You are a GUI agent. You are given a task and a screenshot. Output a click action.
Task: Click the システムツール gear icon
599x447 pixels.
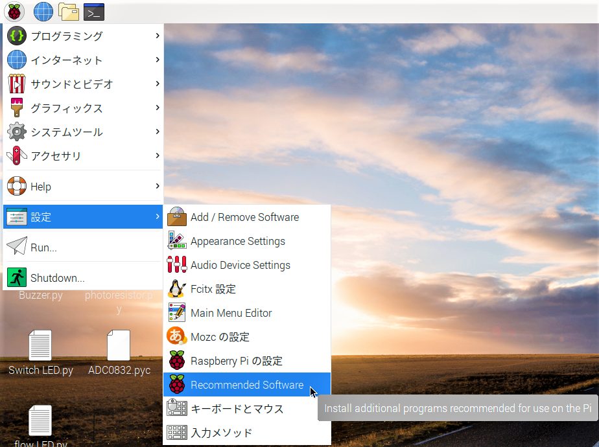(16, 132)
